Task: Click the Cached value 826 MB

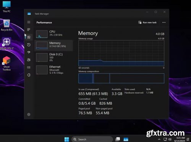Action: click(106, 103)
